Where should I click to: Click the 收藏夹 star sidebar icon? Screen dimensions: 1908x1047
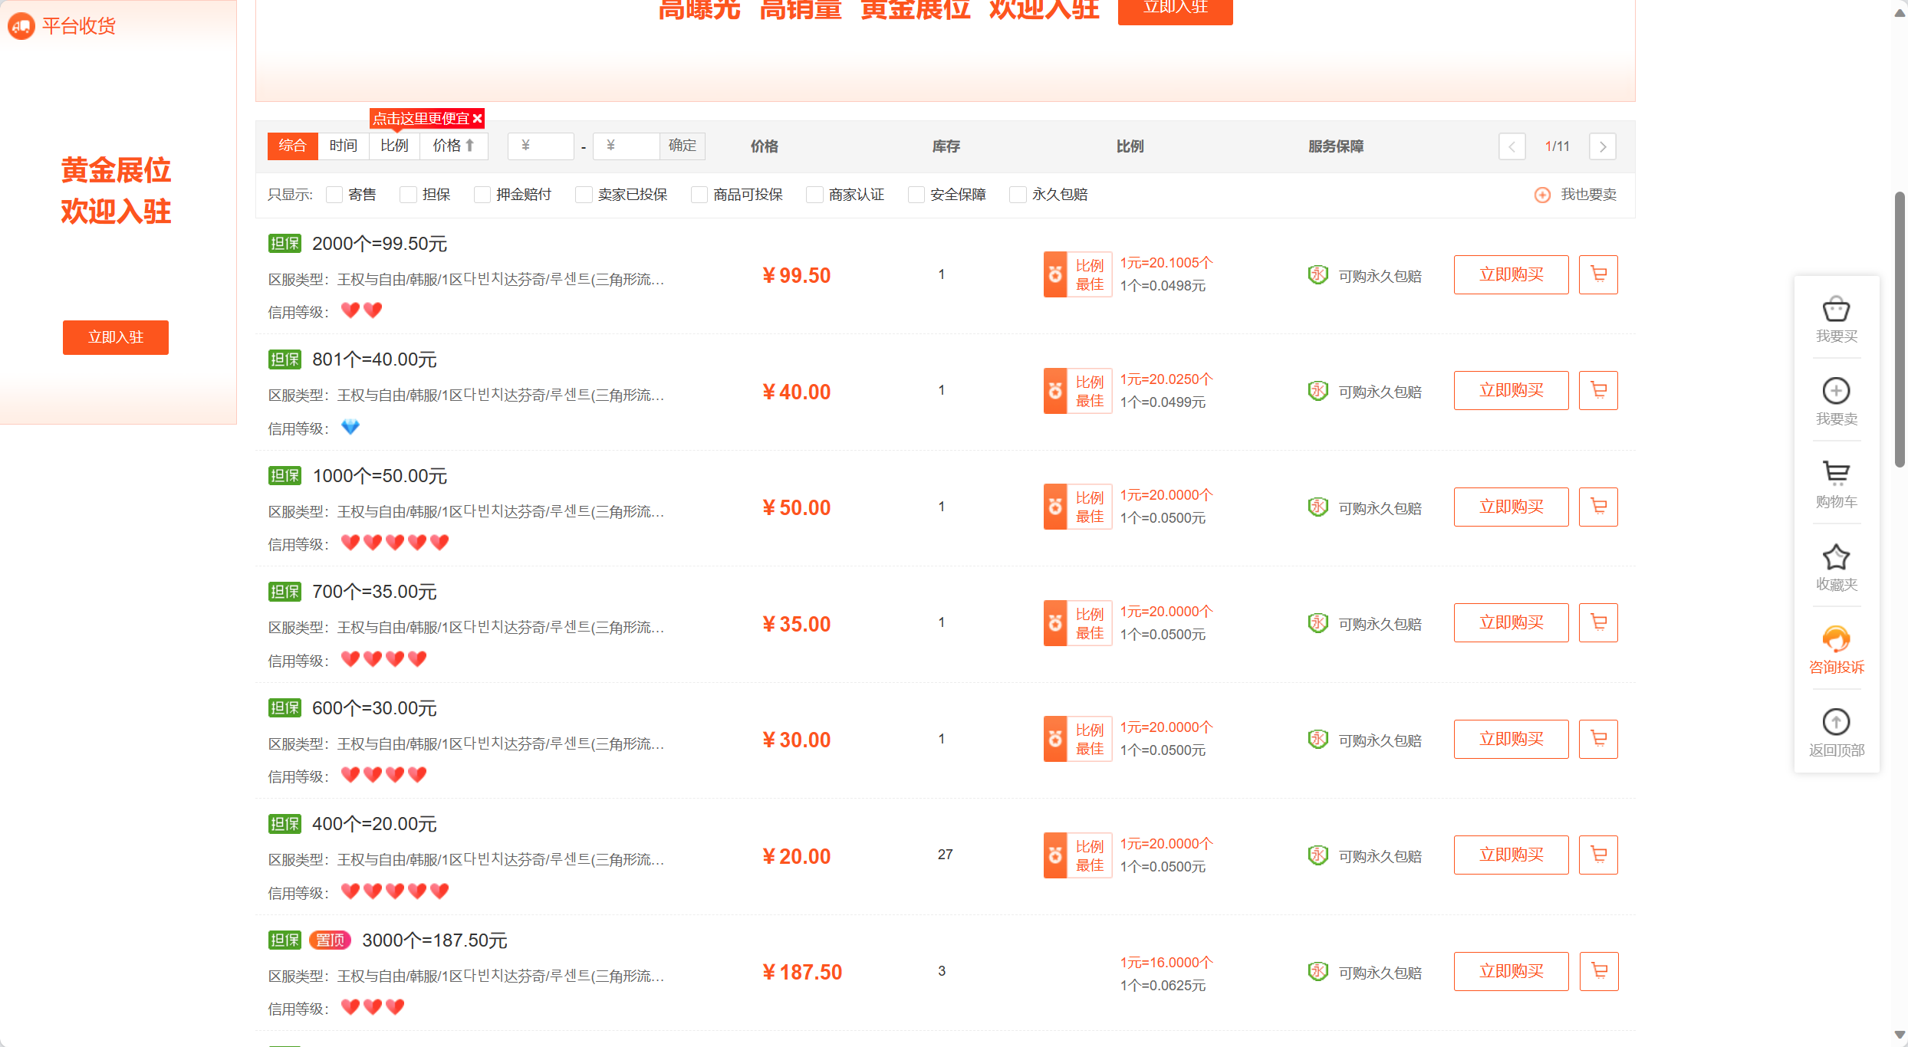point(1836,557)
